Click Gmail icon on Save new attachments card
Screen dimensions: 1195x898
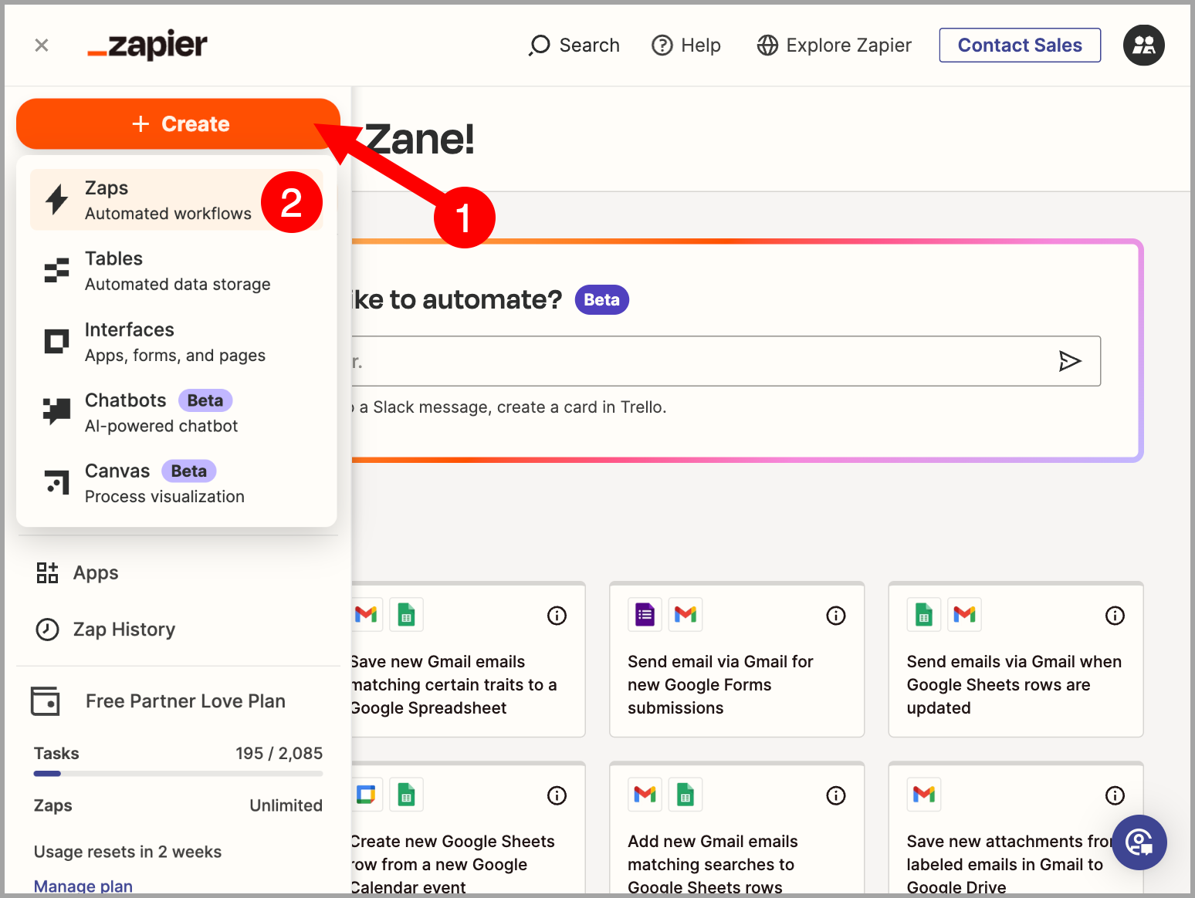tap(924, 794)
